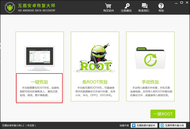Click the 免ROOT恢复 description paragraph

pyautogui.click(x=95, y=92)
